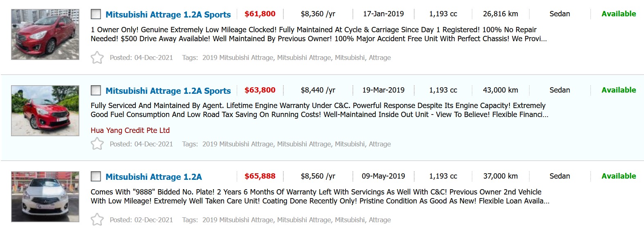This screenshot has height=232, width=644.
Task: Star the $65,888 Attrage listing as favorite
Action: 97,220
